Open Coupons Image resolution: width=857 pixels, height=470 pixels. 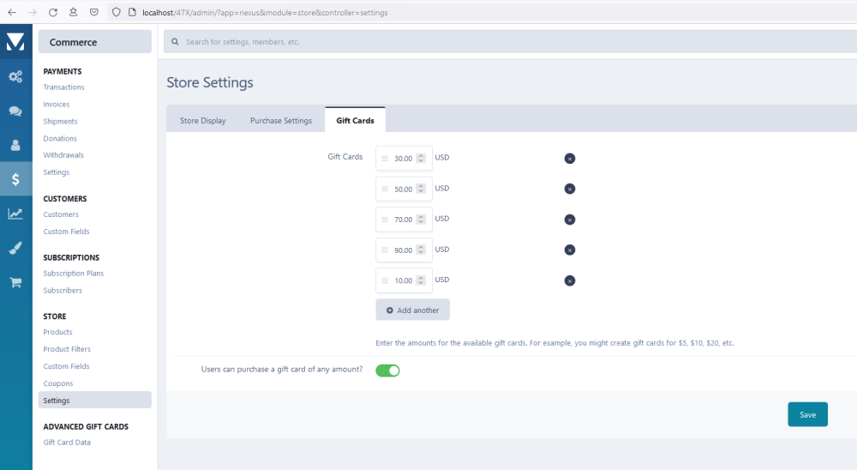(58, 383)
